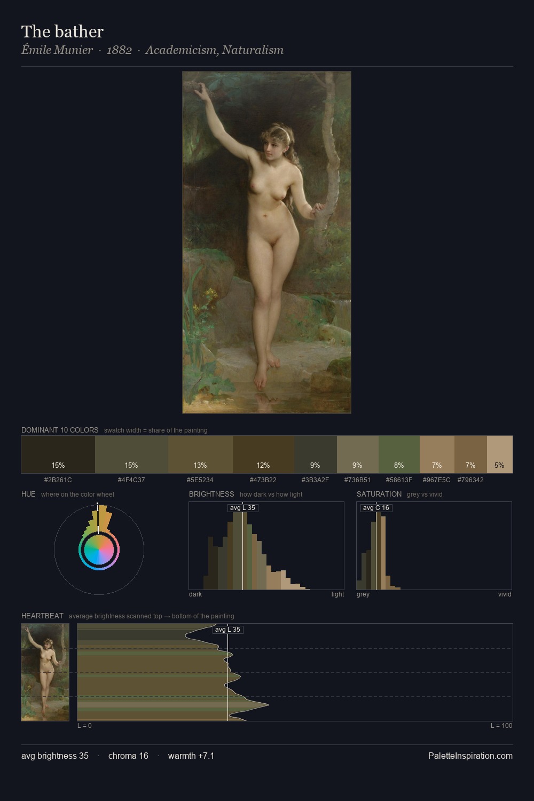534x801 pixels.
Task: Click the 'avg C 16' saturation label
Action: [x=376, y=508]
